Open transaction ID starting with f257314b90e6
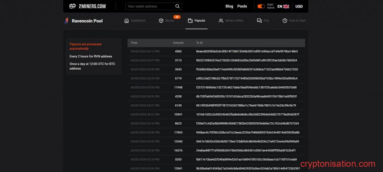383x172 pixels. pos(246,87)
